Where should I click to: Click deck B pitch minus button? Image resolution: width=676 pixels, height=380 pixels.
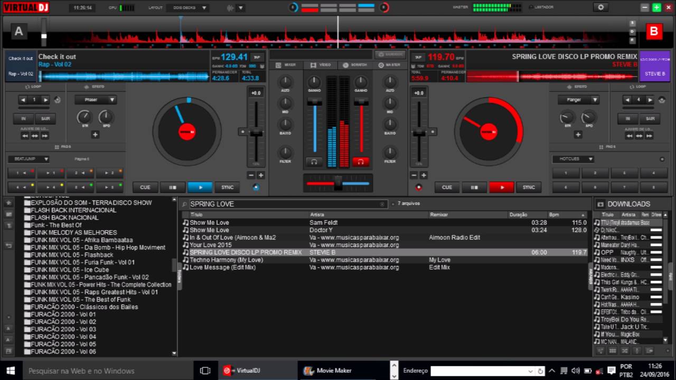click(x=415, y=175)
